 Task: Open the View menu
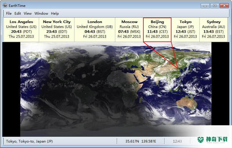(28, 13)
